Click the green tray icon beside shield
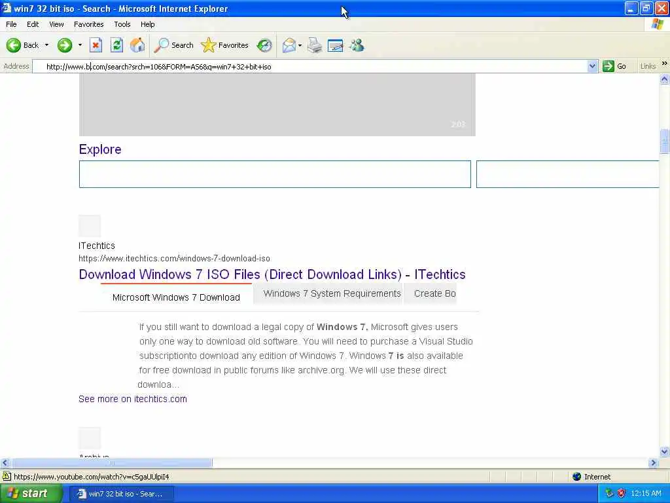 [x=609, y=494]
